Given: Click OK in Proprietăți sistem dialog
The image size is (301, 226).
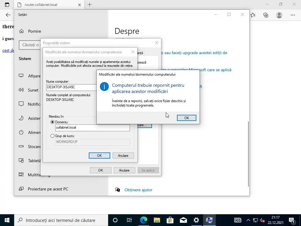Looking at the screenshot, I should coord(101,170).
